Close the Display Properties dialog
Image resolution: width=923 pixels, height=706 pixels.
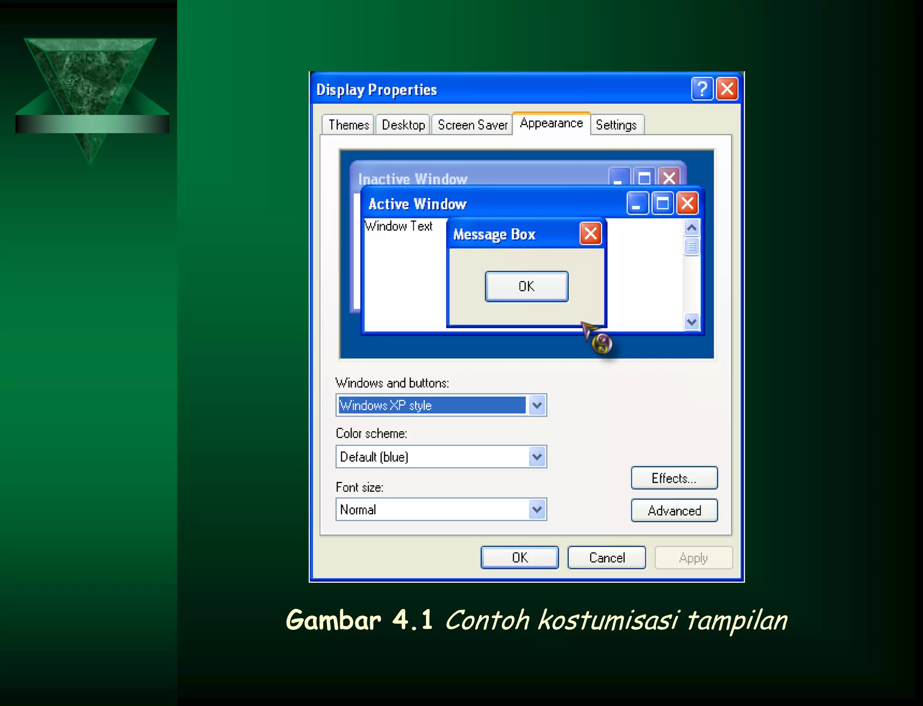point(727,89)
